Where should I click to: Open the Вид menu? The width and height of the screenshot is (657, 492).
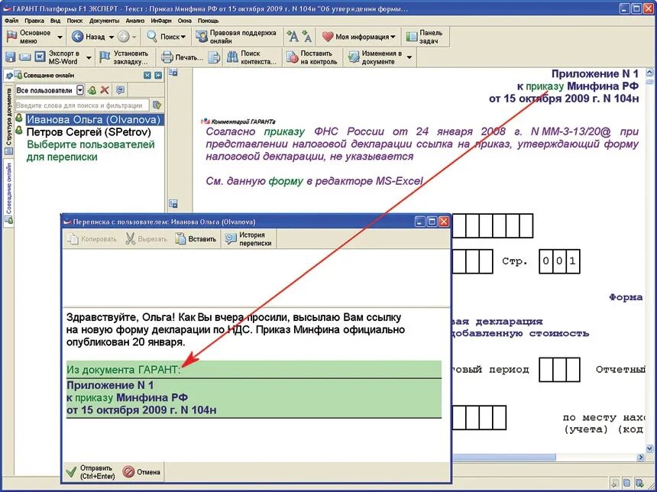coord(55,21)
